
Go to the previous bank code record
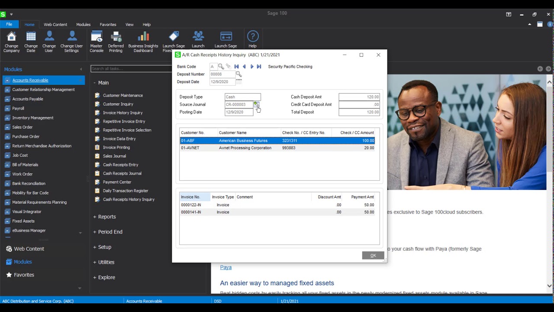244,66
